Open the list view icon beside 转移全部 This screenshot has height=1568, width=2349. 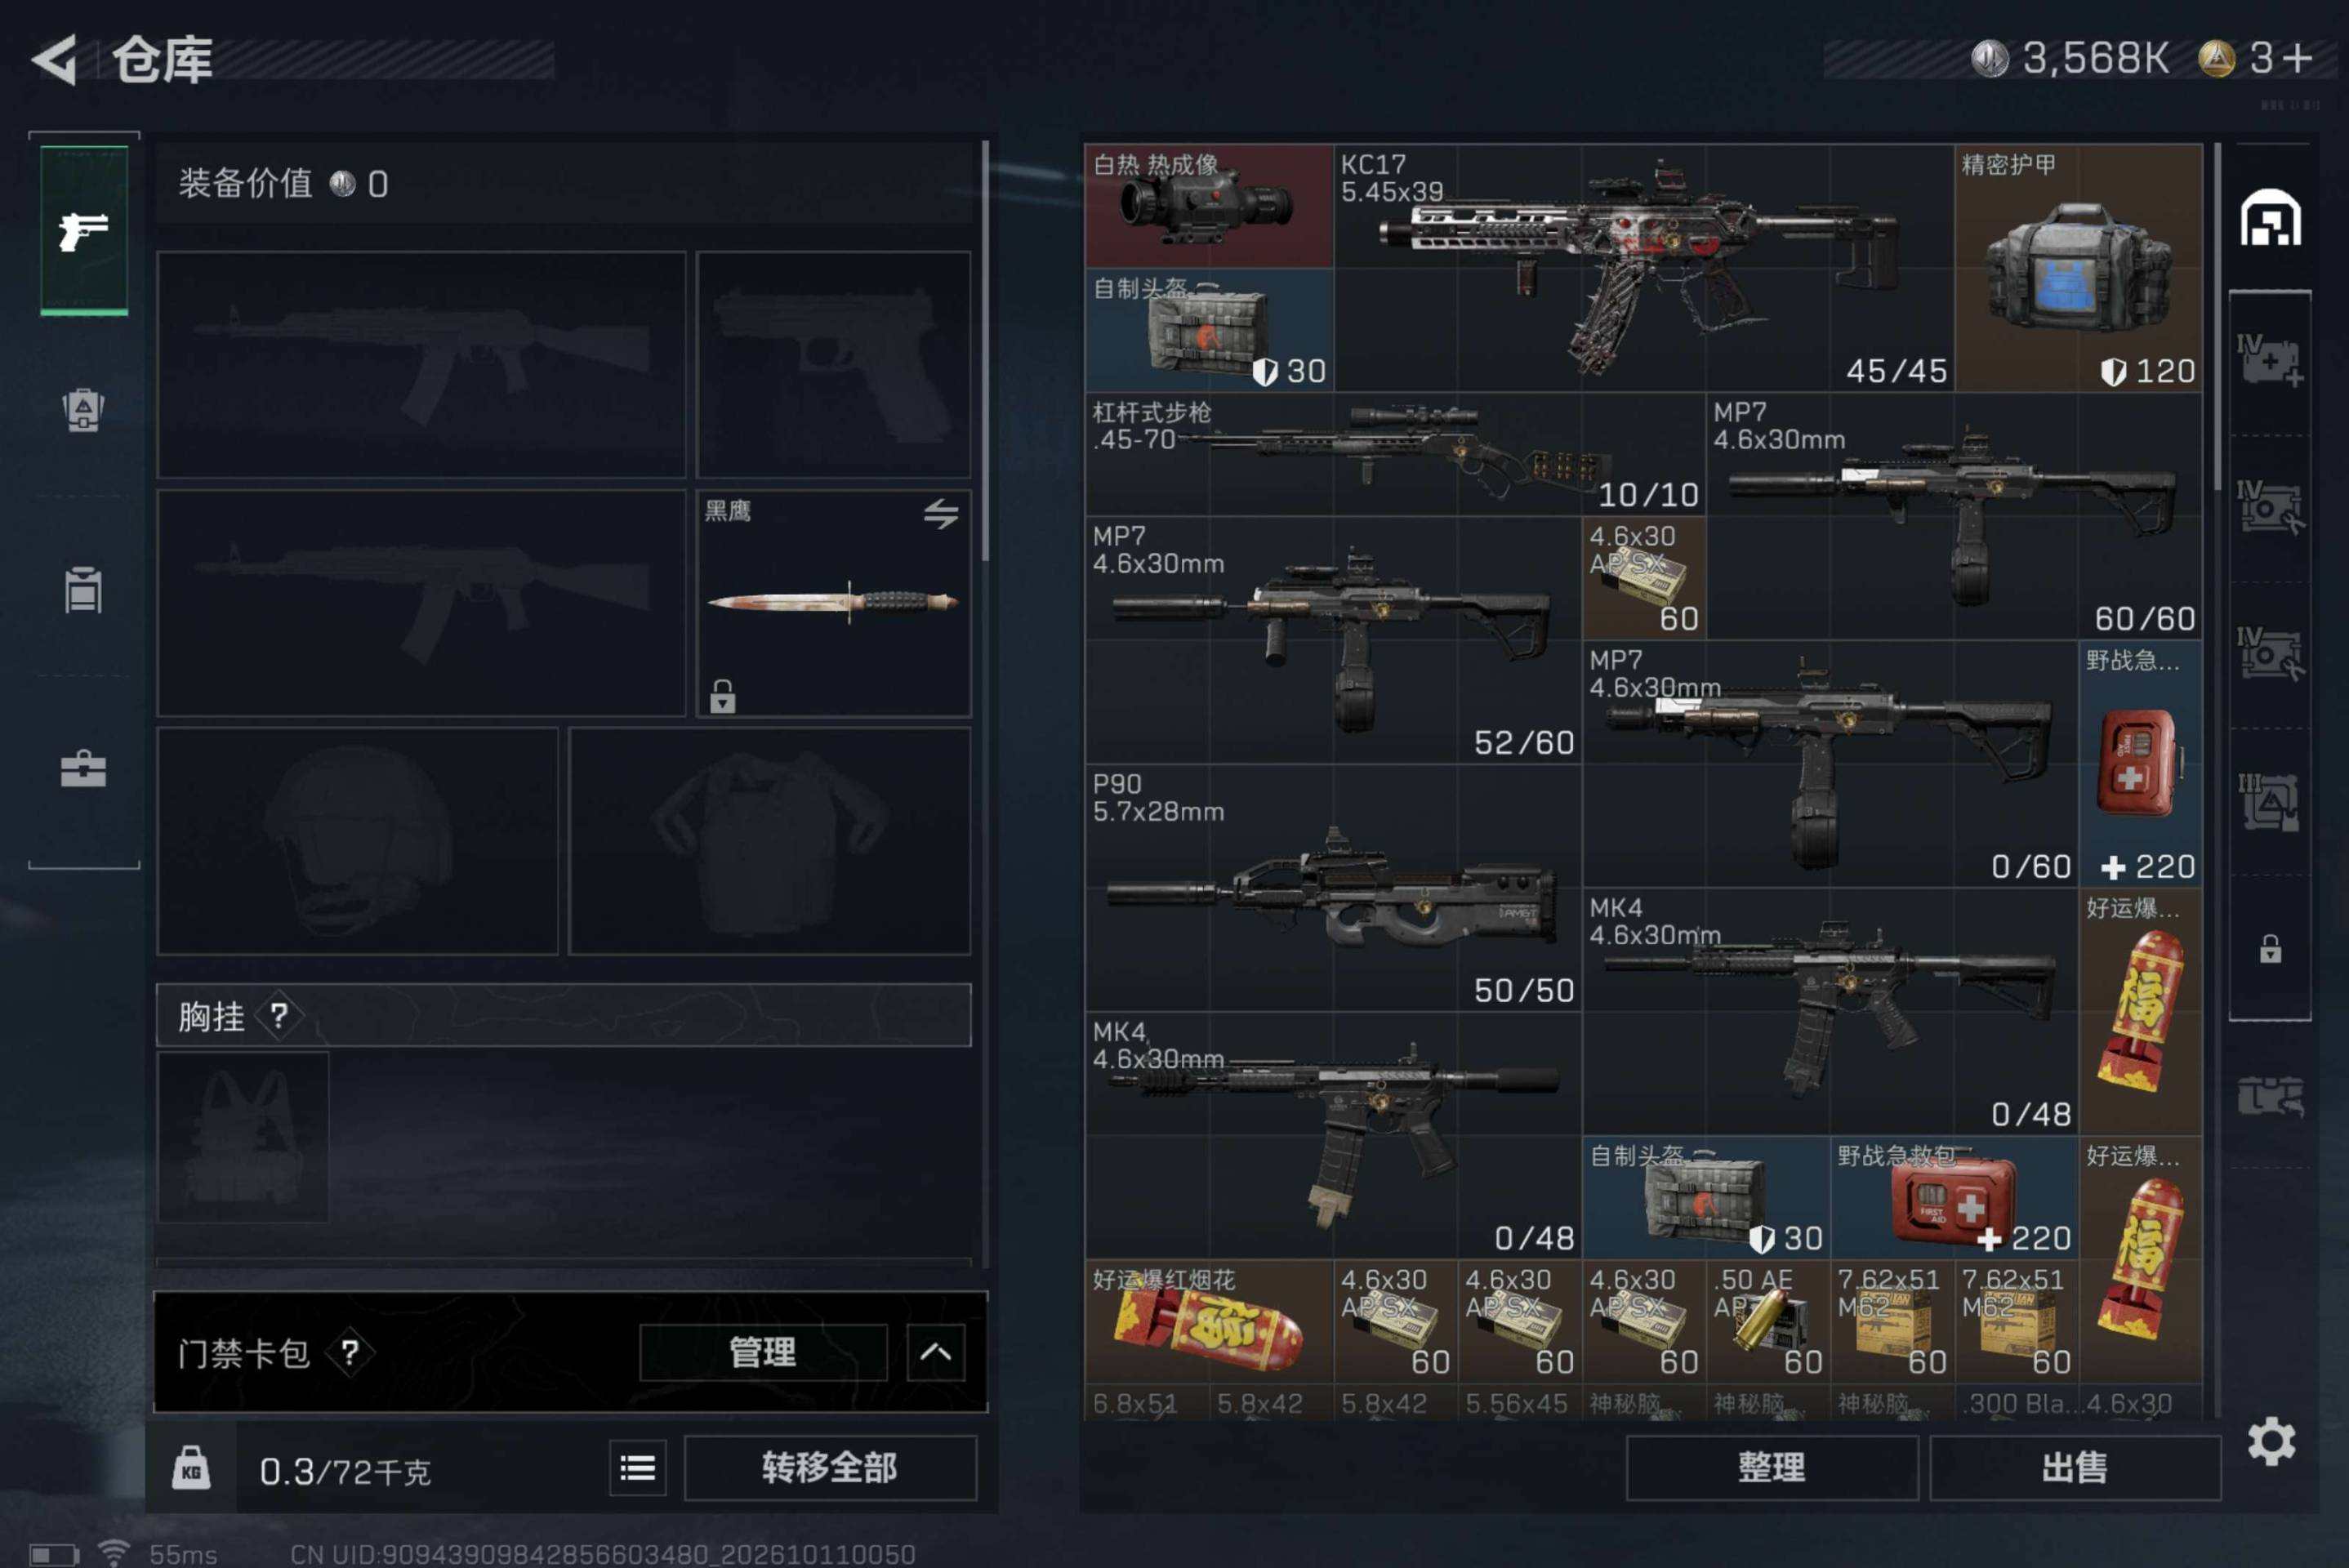(x=638, y=1469)
